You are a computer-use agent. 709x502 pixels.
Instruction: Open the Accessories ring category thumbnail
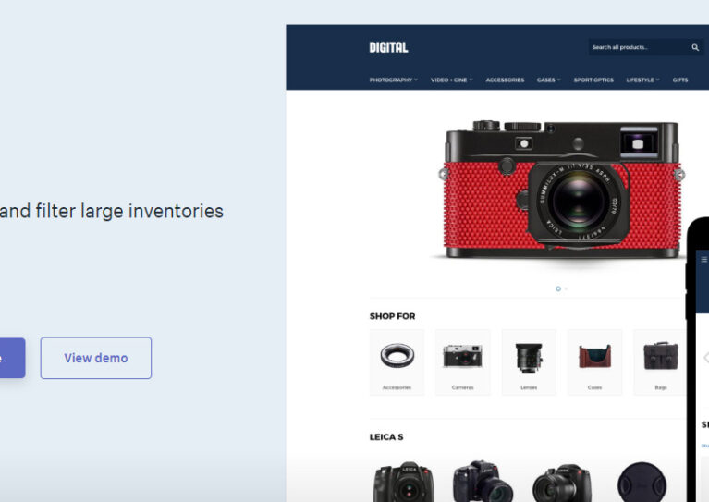pos(397,362)
